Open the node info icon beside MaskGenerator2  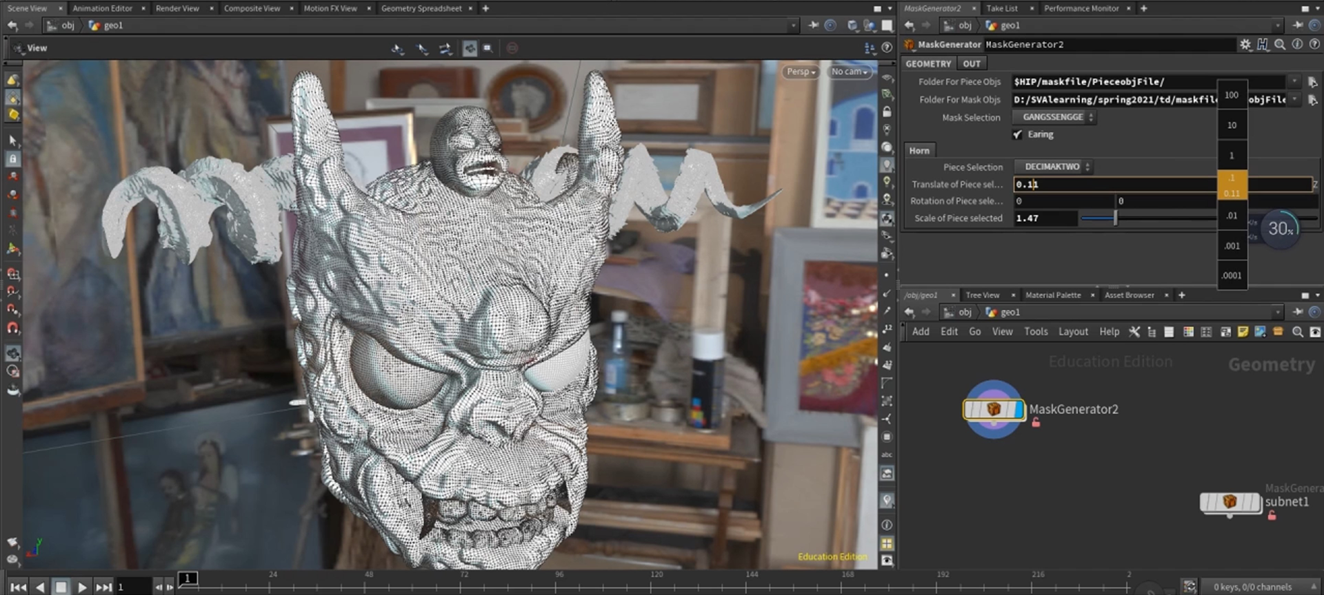(1296, 44)
